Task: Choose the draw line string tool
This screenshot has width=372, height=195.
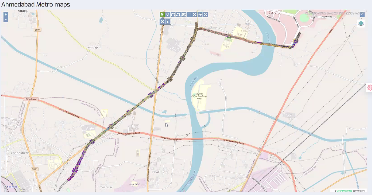Action: pyautogui.click(x=173, y=15)
